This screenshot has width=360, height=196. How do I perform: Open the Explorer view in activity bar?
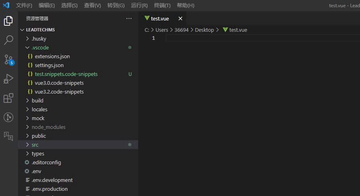click(8, 21)
